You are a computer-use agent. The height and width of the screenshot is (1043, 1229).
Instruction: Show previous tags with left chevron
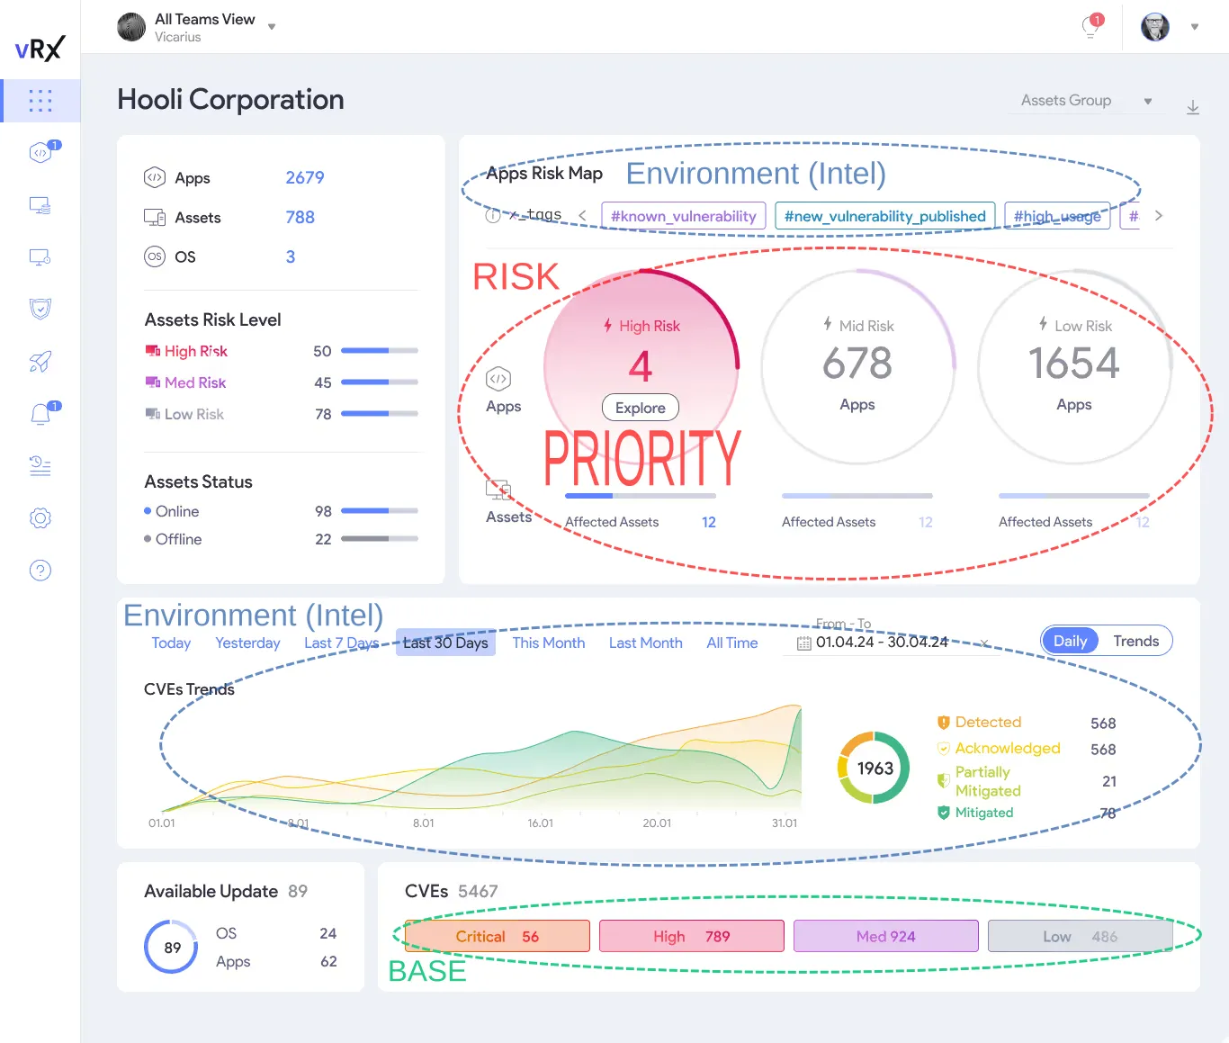(582, 216)
